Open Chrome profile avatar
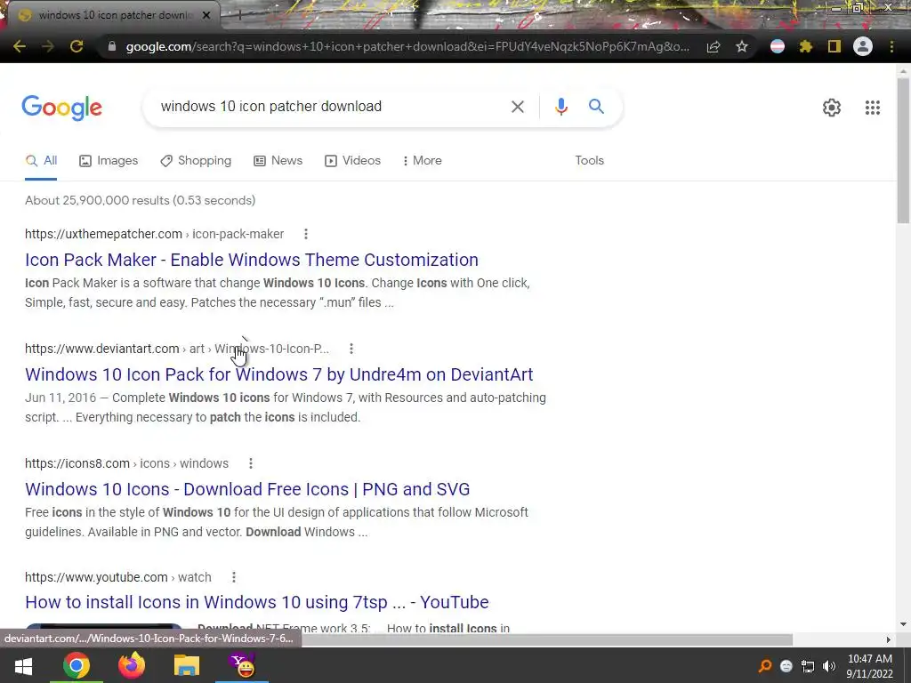 point(863,46)
